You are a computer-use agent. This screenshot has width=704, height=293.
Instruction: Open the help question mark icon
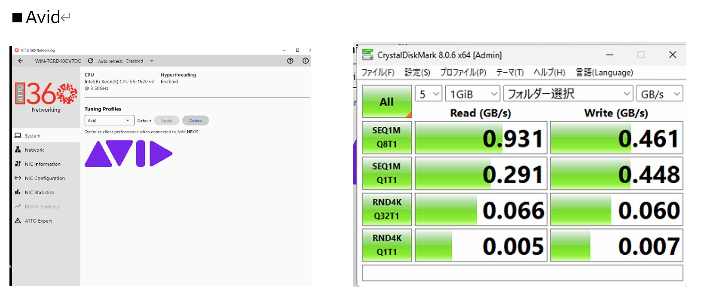coord(290,61)
